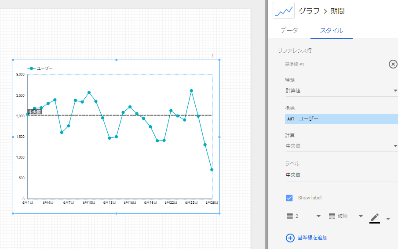Viewport: 398px width, 249px height.
Task: Select the スタイル tab
Action: (331, 31)
